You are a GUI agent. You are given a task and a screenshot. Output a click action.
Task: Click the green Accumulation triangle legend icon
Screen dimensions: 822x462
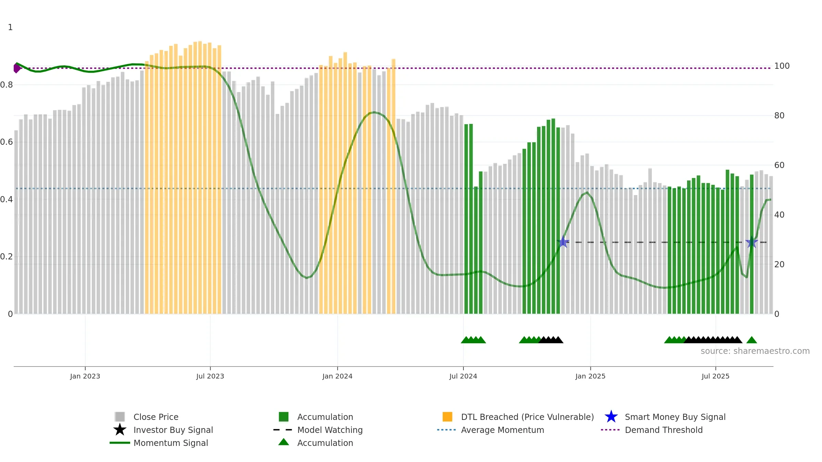click(x=284, y=442)
